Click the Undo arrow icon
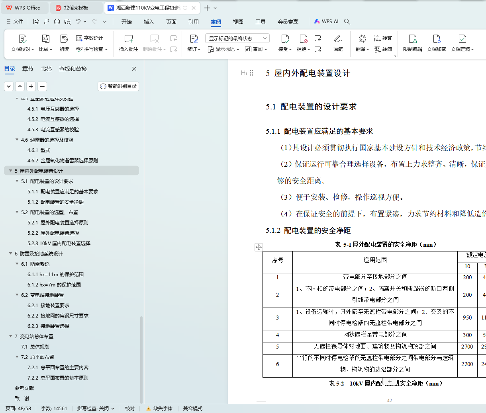Image resolution: width=486 pixels, height=413 pixels. click(x=78, y=21)
